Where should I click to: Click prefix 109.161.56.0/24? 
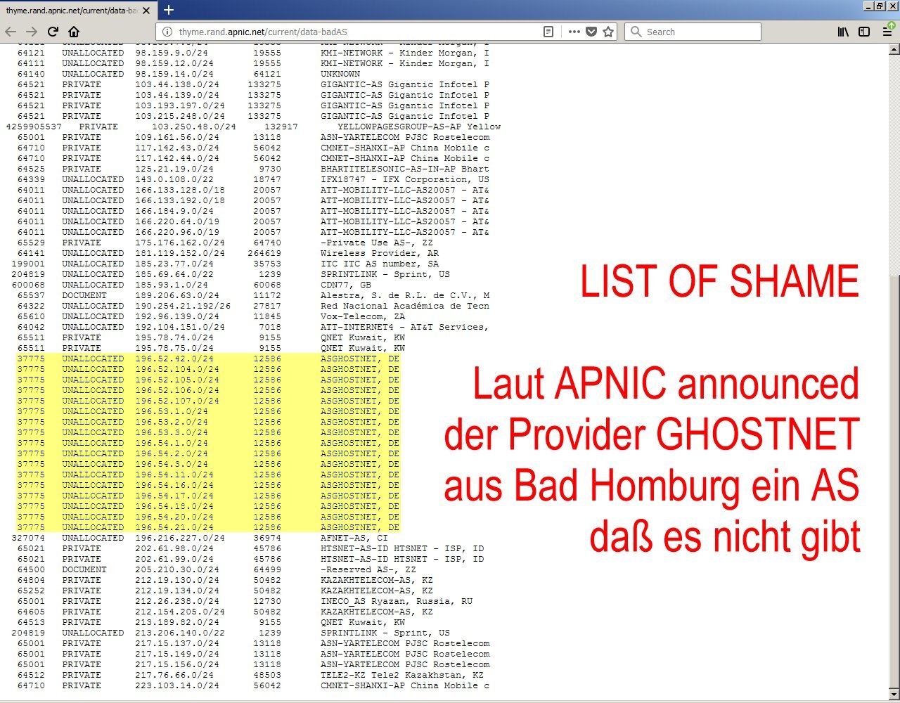pyautogui.click(x=177, y=137)
